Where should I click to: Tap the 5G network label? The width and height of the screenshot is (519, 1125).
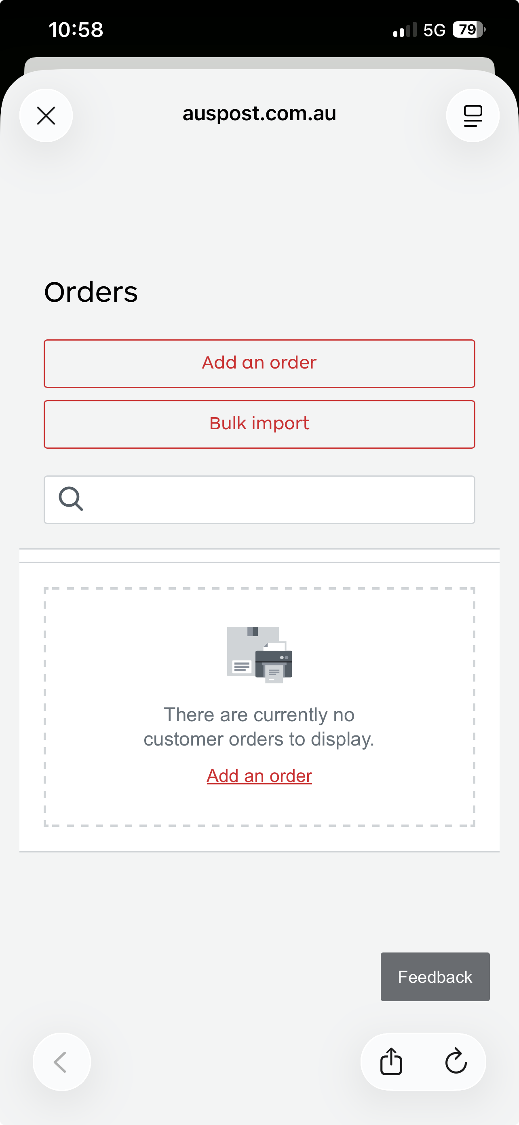pos(434,30)
